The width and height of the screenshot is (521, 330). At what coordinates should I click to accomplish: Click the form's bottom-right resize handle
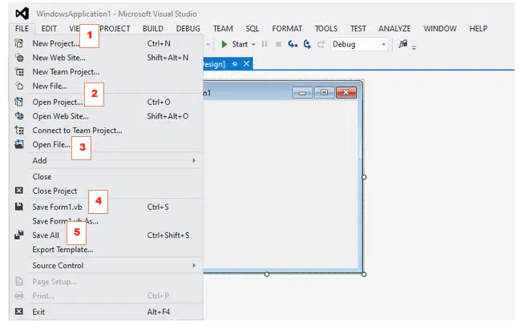tap(364, 274)
